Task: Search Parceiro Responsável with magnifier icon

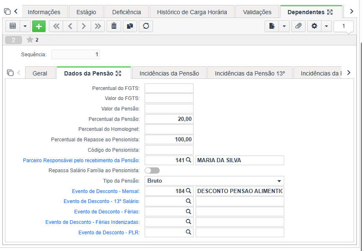Action: [189, 160]
